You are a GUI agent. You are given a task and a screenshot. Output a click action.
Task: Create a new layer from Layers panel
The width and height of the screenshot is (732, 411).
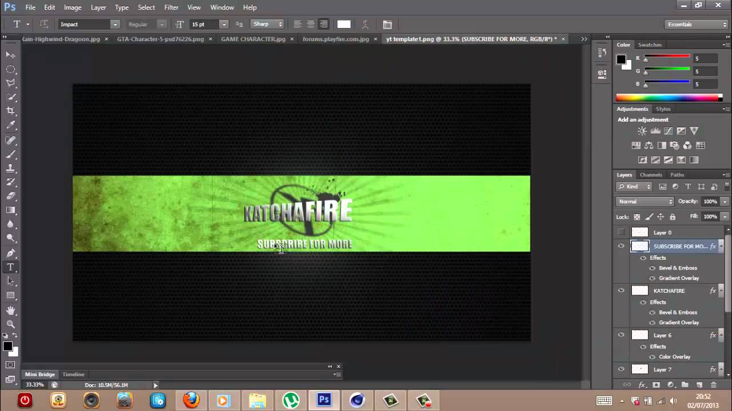pyautogui.click(x=699, y=385)
